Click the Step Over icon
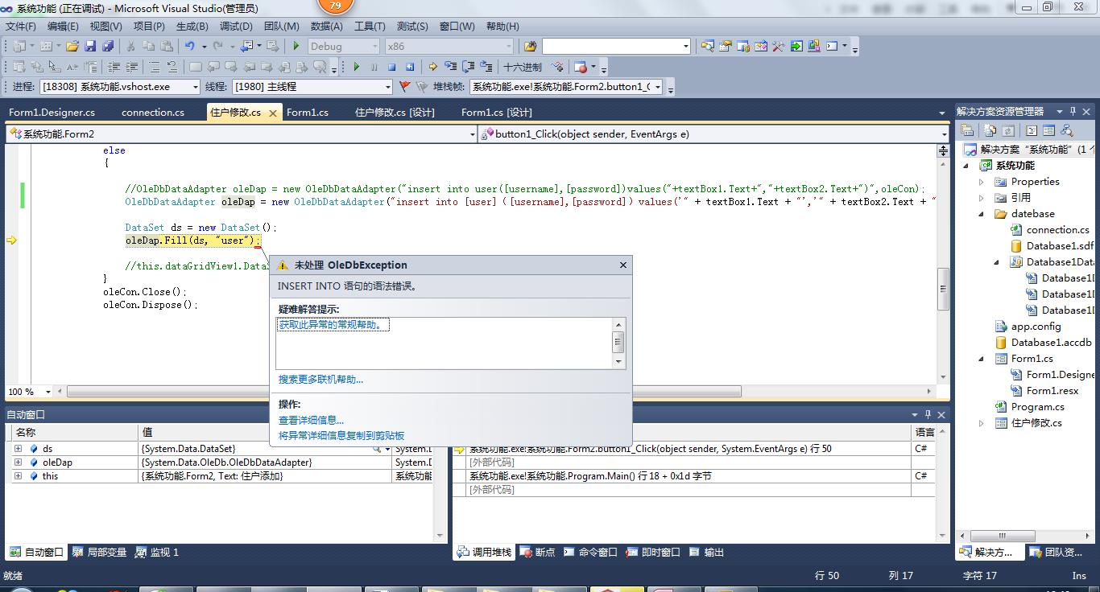Viewport: 1100px width, 592px height. tap(468, 67)
